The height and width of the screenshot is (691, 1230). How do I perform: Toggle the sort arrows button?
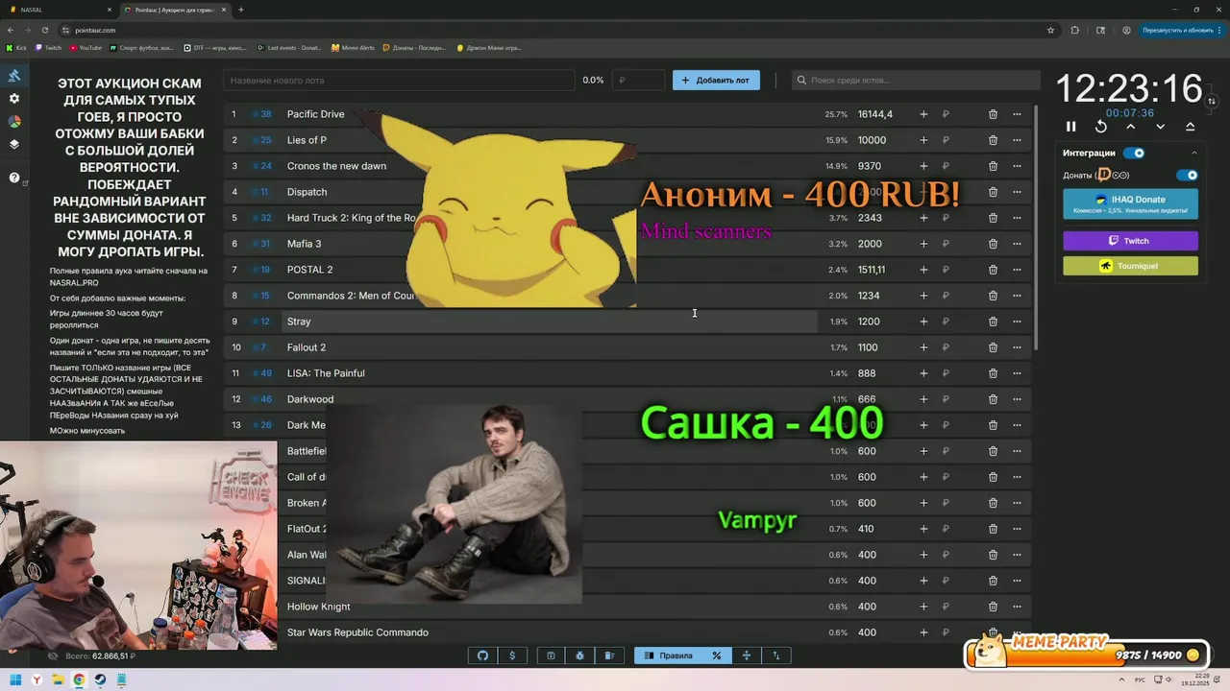(x=776, y=655)
